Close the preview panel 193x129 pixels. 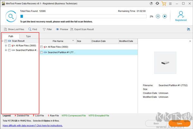click(190, 41)
